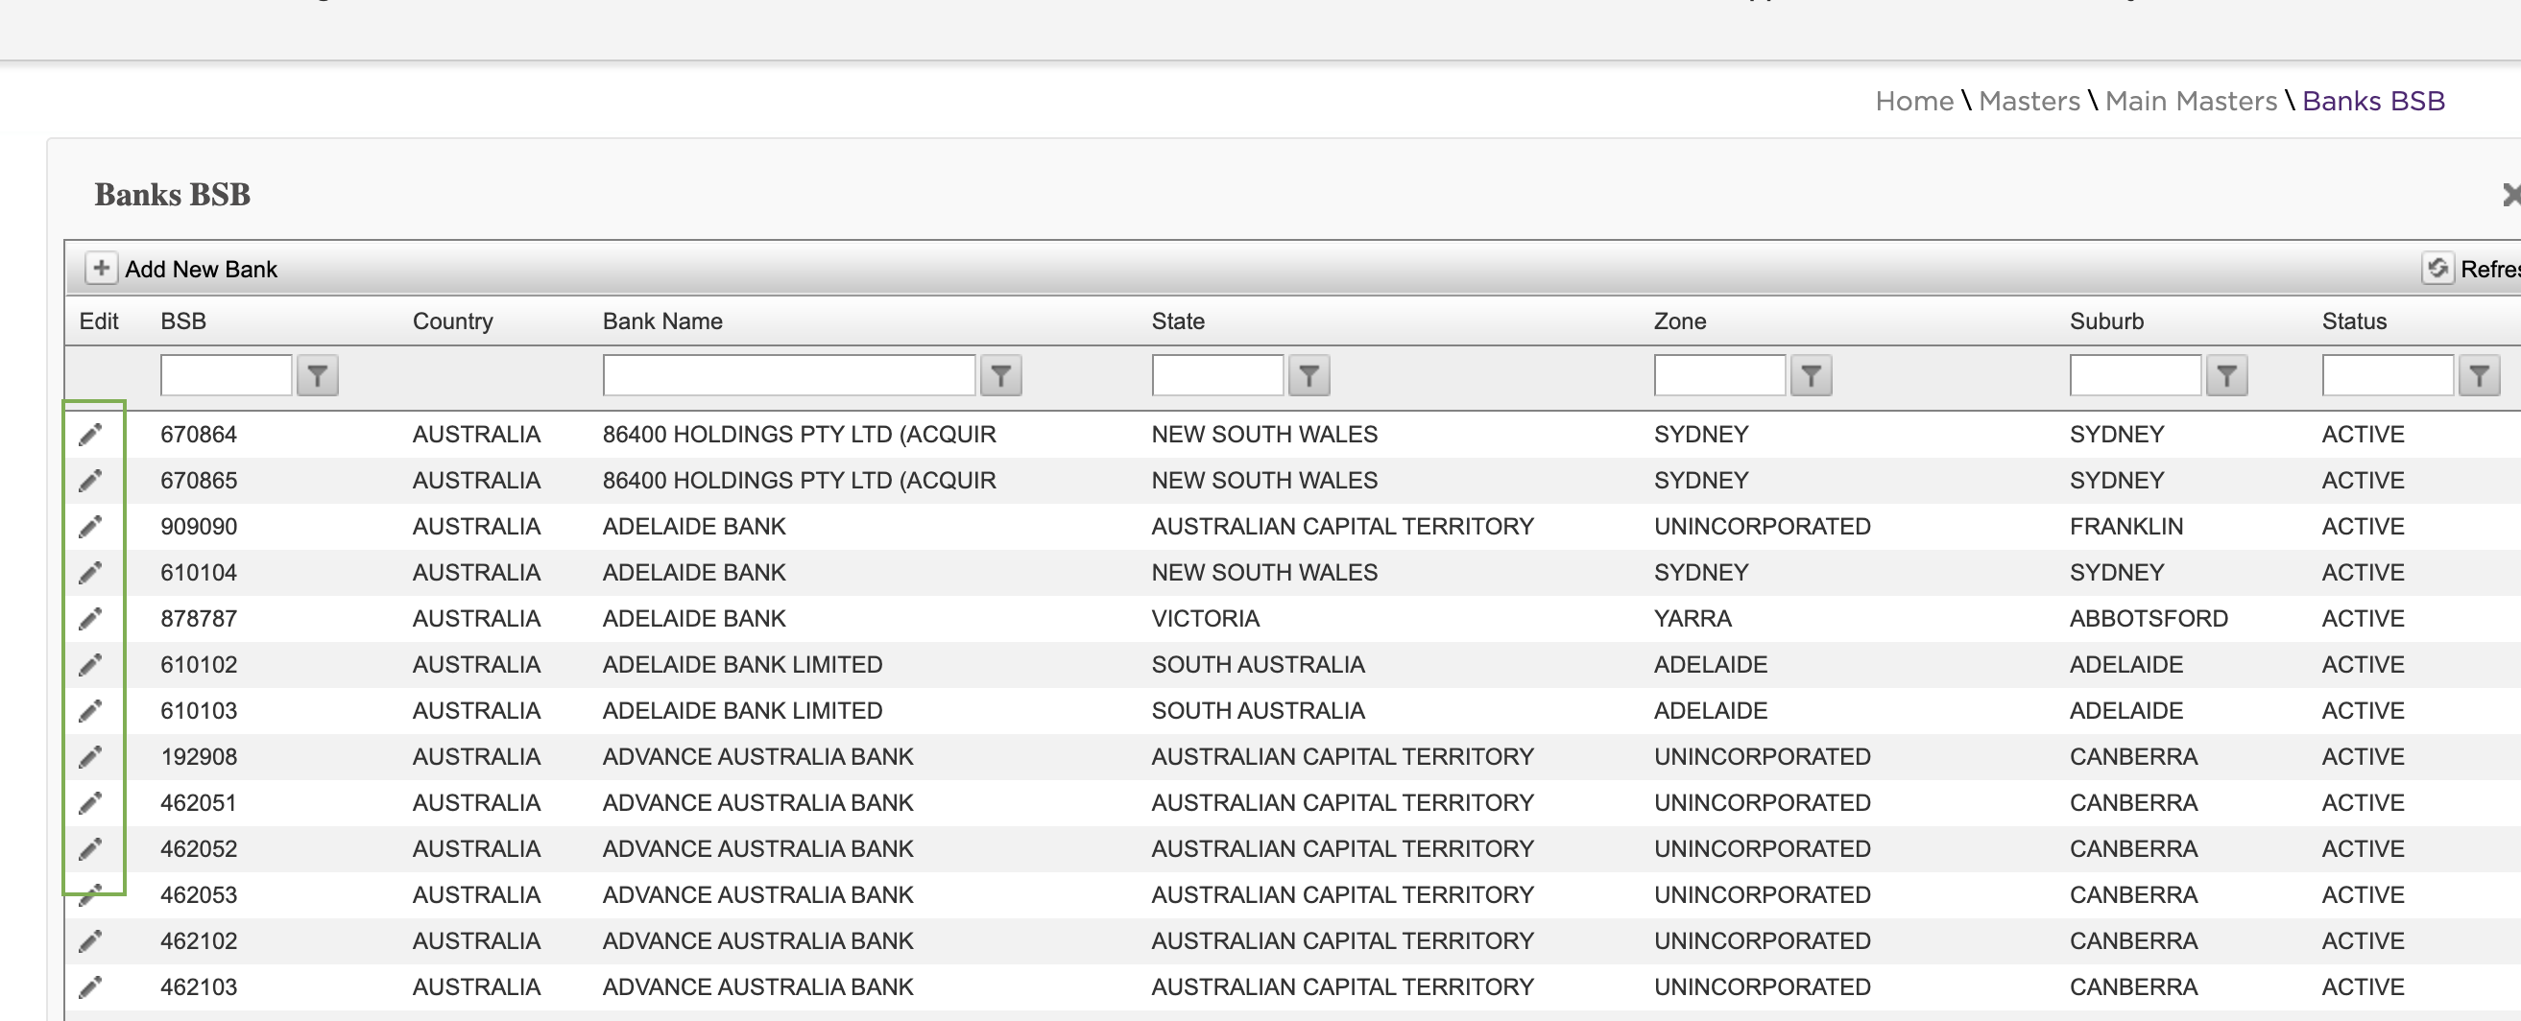Screen dimensions: 2521x1021
Task: Click pencil icon for BSB 192908
Action: tap(90, 756)
